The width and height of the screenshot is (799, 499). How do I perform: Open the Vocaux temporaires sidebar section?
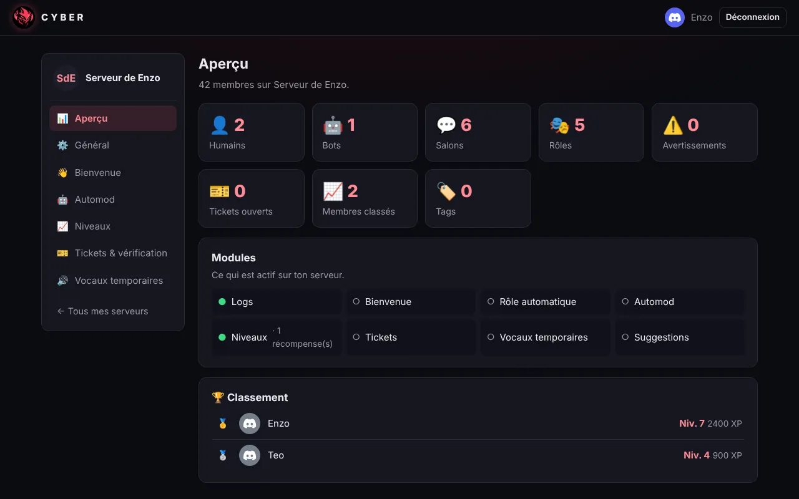[x=113, y=281]
